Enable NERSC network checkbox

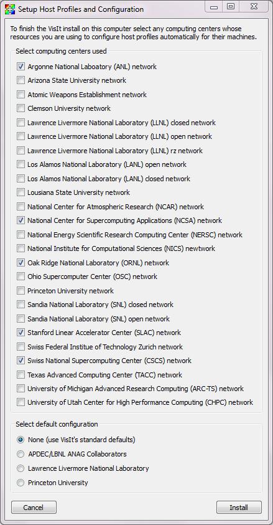click(x=21, y=235)
